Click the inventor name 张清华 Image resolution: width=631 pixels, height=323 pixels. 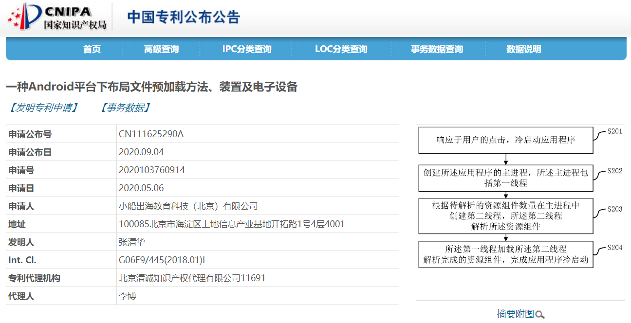click(131, 242)
